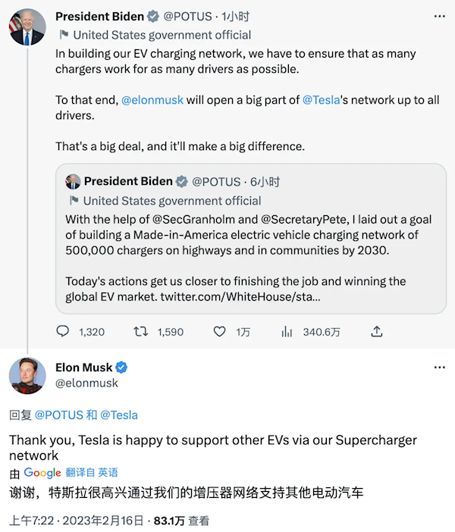The height and width of the screenshot is (532, 455).
Task: Open President Biden's profile picture
Action: click(27, 27)
